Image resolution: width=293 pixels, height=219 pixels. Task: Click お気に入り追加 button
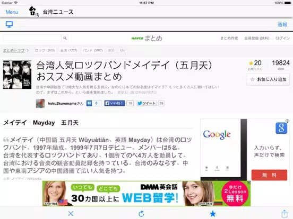click(x=269, y=79)
